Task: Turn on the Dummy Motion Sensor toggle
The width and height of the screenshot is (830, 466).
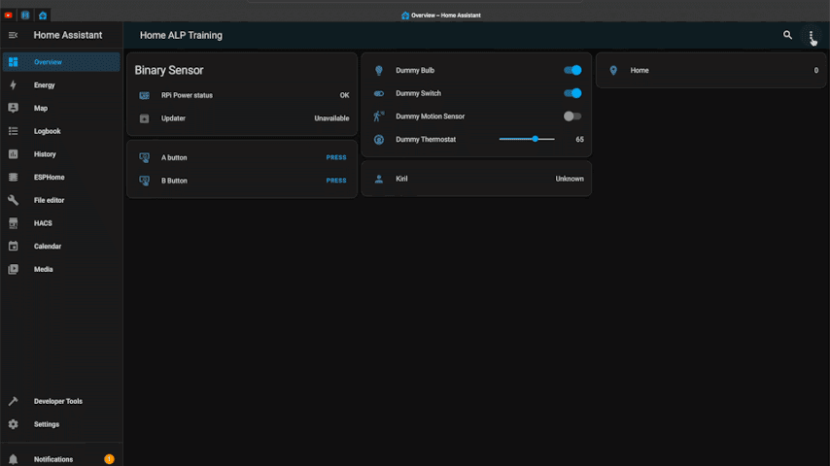Action: click(x=572, y=116)
